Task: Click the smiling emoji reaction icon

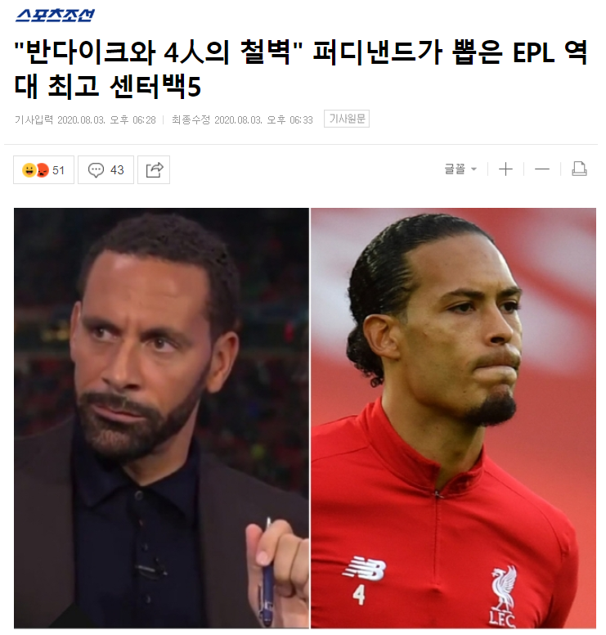Action: click(29, 170)
